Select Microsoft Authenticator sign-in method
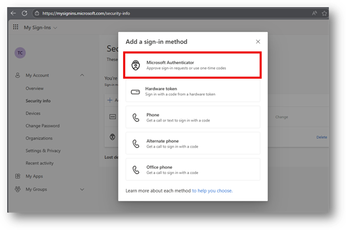Viewport: 346px width, 230px height. 193,65
